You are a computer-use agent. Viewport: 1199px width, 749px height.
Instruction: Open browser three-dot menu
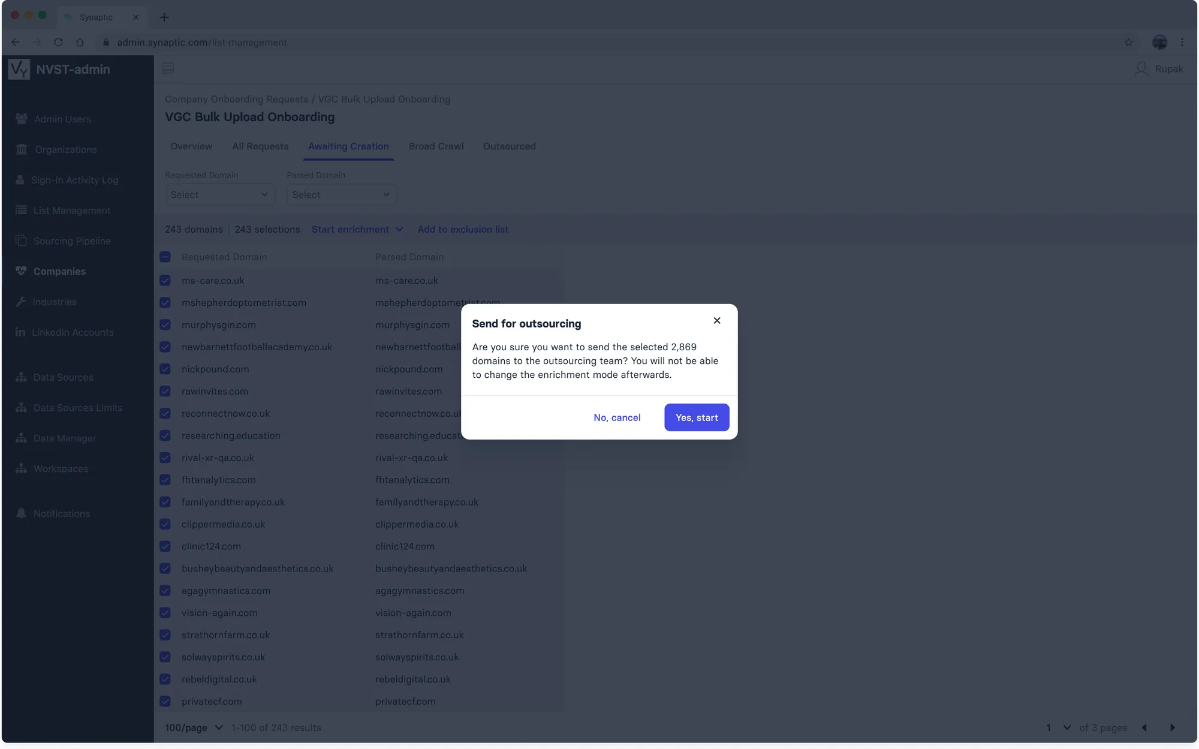pos(1182,42)
